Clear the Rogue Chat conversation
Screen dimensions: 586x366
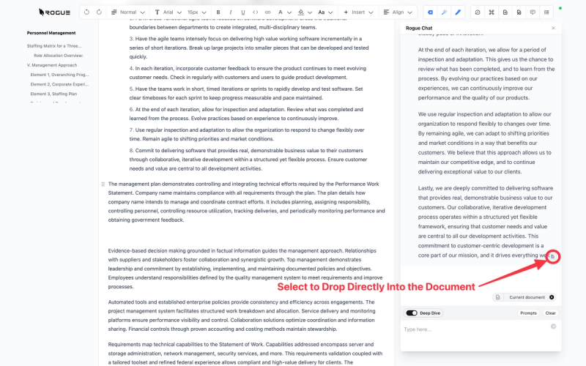[551, 313]
